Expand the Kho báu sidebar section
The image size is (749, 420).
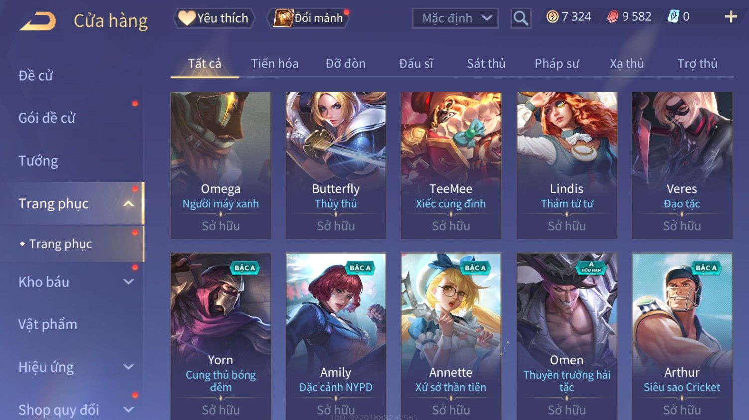pos(128,282)
